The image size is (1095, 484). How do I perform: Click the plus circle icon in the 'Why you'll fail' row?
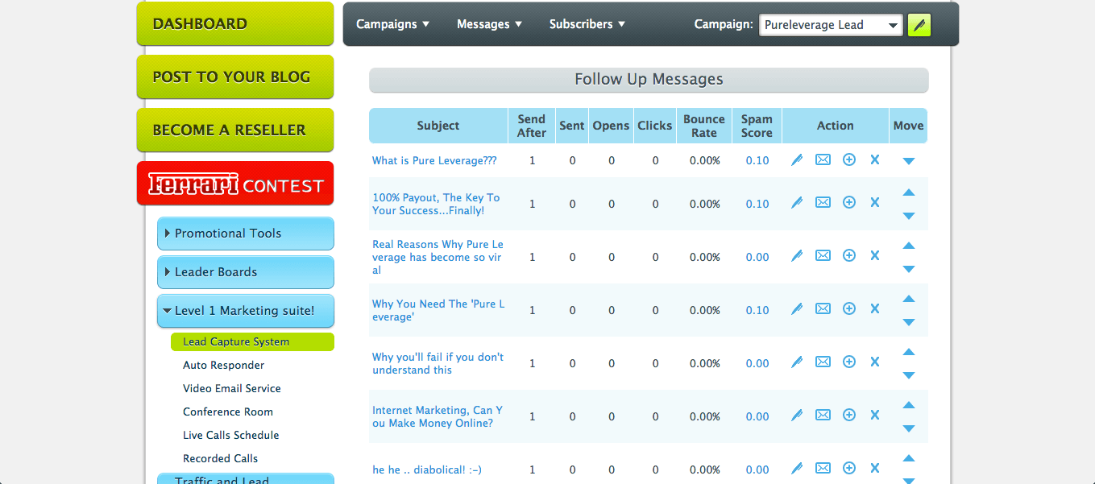coord(848,362)
